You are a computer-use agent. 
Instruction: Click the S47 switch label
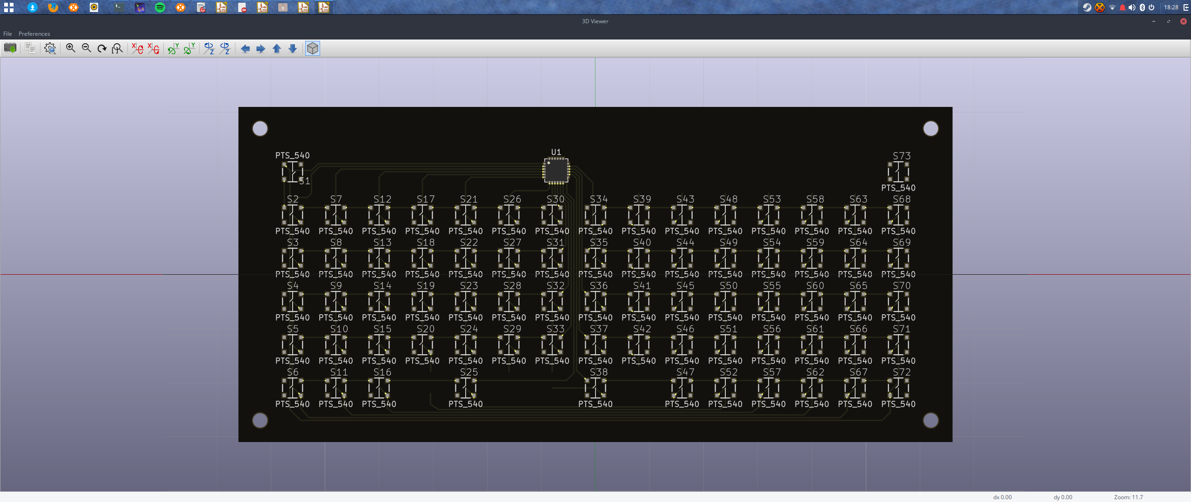click(x=685, y=372)
